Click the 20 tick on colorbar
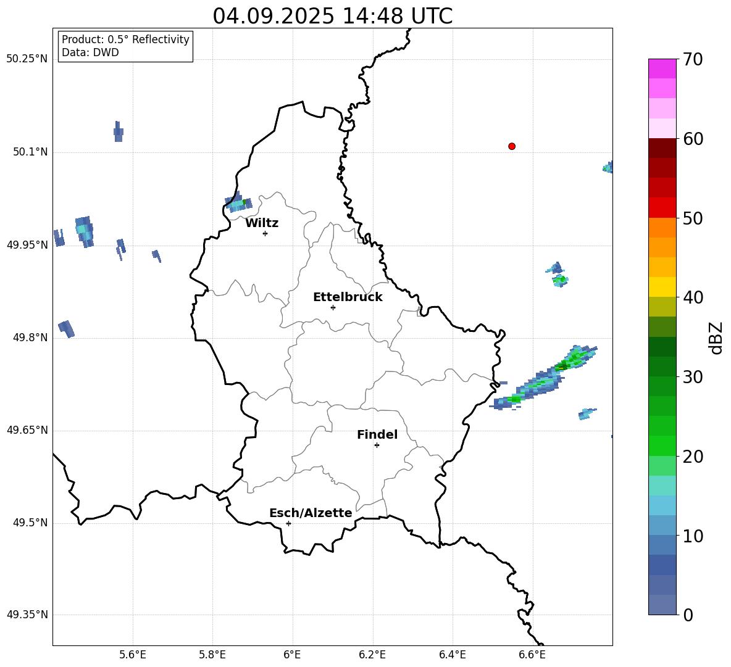The image size is (731, 667). pyautogui.click(x=693, y=457)
